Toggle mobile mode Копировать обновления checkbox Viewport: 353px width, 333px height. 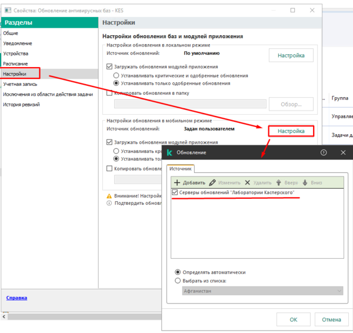tap(109, 169)
